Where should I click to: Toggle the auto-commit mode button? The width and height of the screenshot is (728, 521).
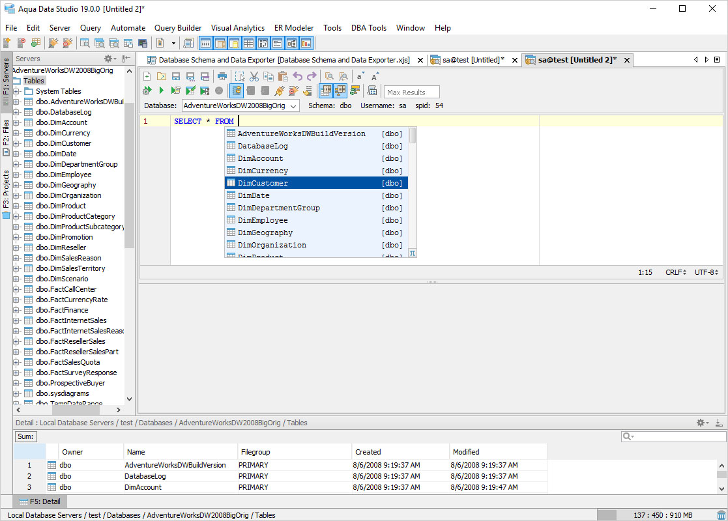pos(236,91)
